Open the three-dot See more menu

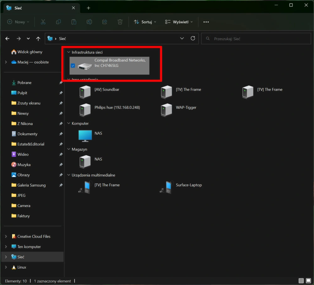point(206,22)
